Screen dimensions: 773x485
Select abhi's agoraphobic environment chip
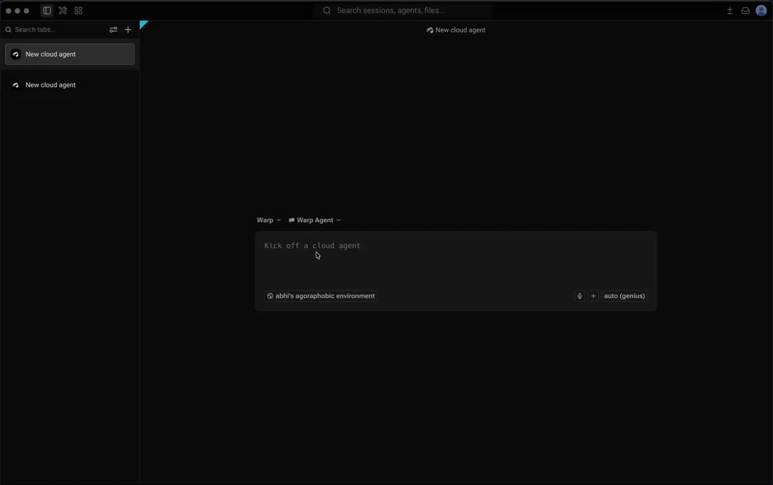point(321,296)
